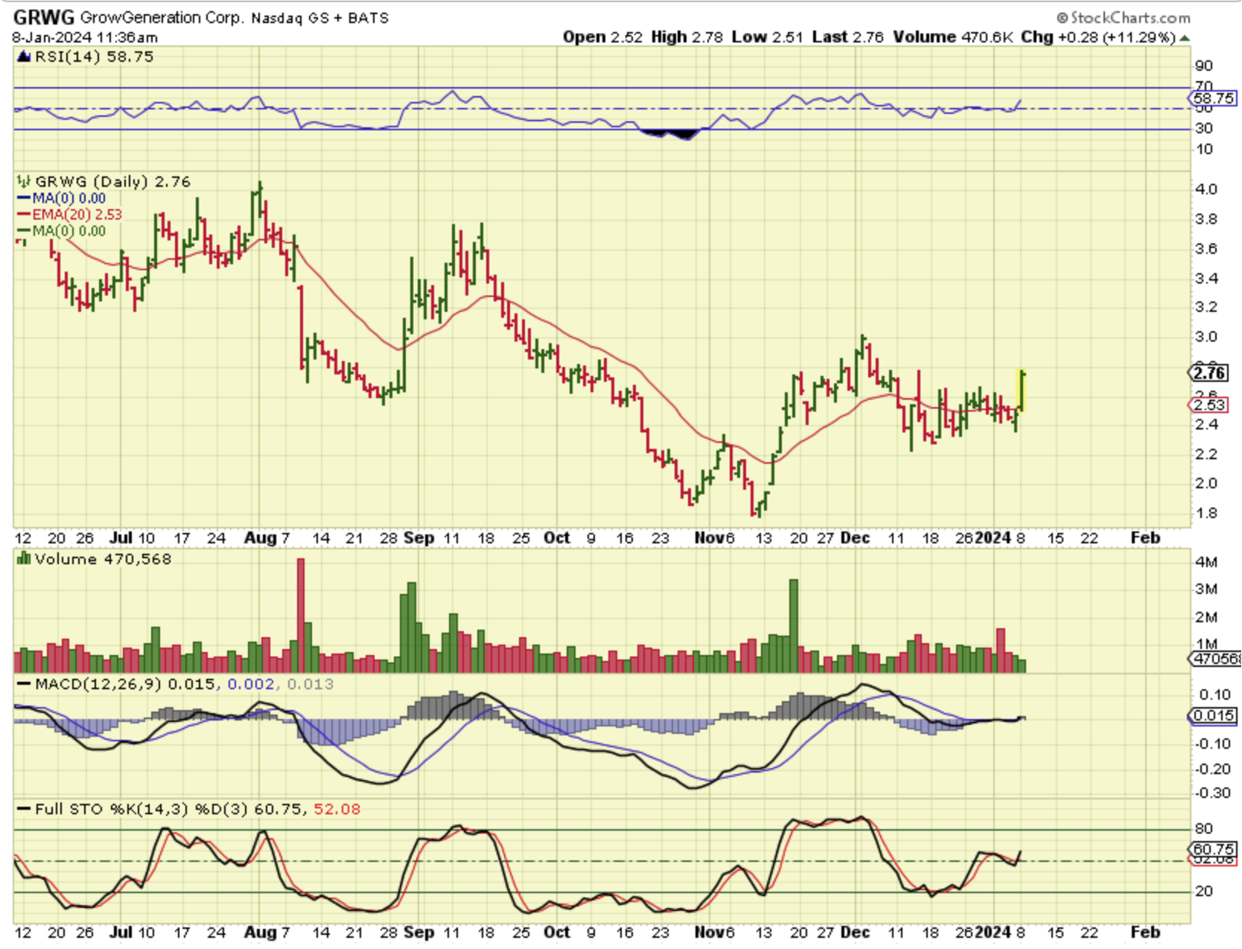Click the gray 0.013 MACD histogram value
Screen dimensions: 1242x949
(310, 684)
